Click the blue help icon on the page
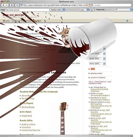133x137 pixels. click(x=127, y=21)
